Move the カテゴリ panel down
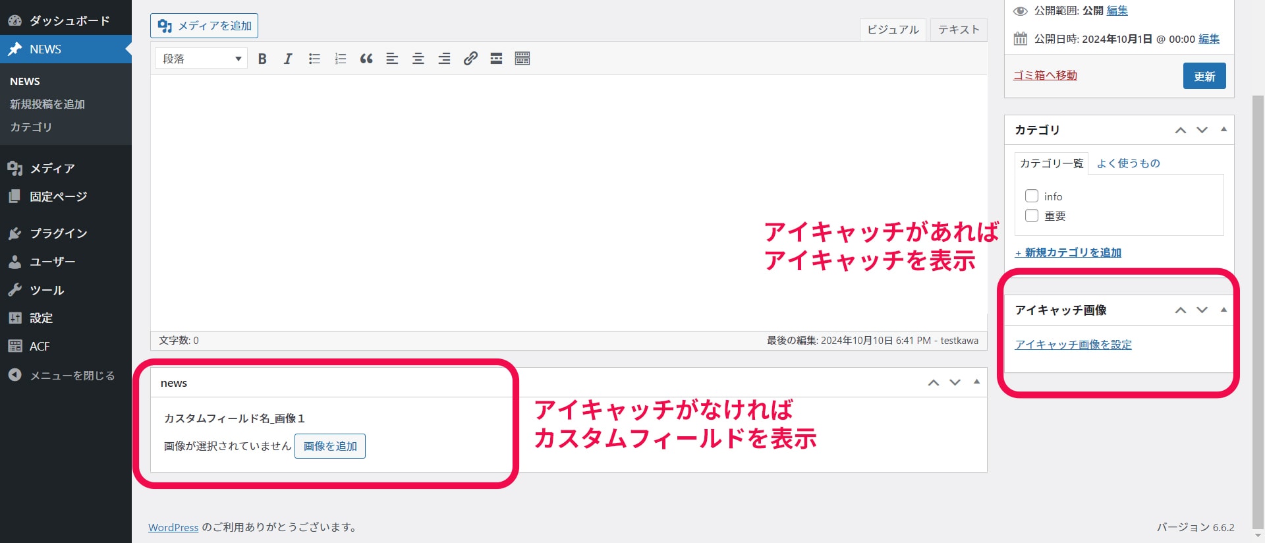This screenshot has width=1265, height=543. (1202, 130)
